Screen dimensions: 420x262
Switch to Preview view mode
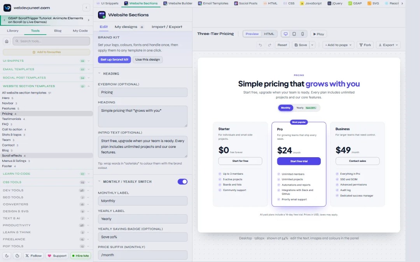(252, 34)
